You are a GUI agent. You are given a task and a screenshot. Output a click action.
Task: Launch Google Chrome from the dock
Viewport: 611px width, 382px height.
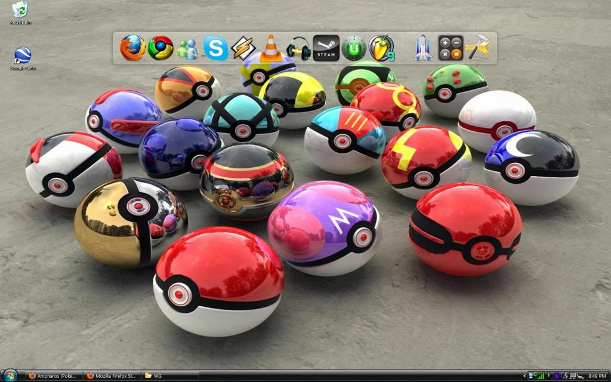(160, 48)
